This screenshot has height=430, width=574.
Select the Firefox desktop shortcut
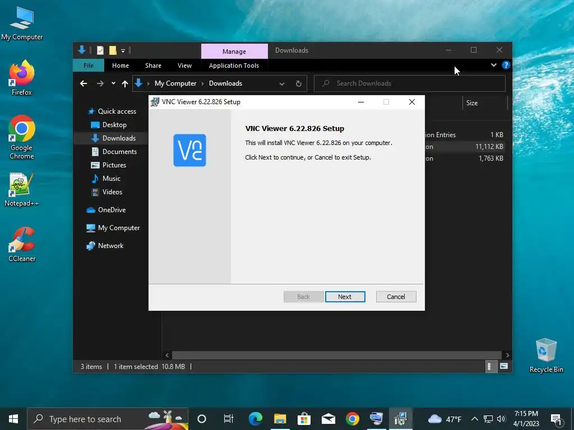[x=22, y=77]
